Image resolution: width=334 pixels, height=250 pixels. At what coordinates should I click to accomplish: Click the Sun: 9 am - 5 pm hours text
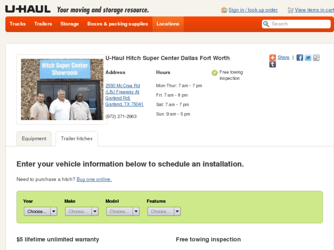coord(173,114)
